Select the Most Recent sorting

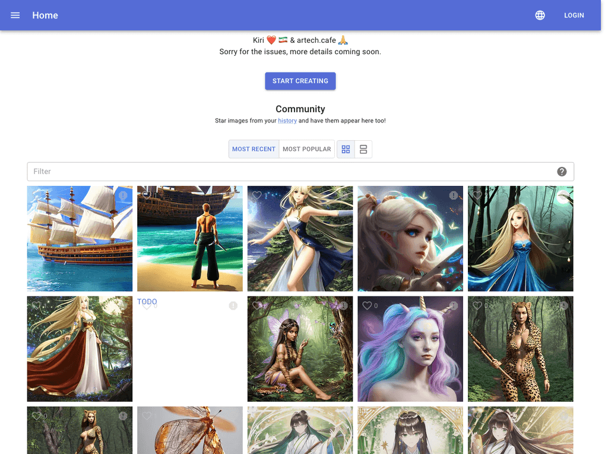[x=254, y=149]
